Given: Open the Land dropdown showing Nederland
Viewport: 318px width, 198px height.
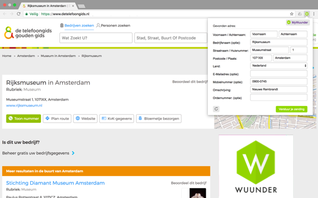Looking at the screenshot, I should pos(279,66).
